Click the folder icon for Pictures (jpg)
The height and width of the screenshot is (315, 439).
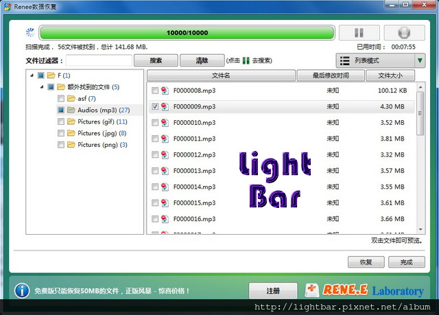click(71, 132)
